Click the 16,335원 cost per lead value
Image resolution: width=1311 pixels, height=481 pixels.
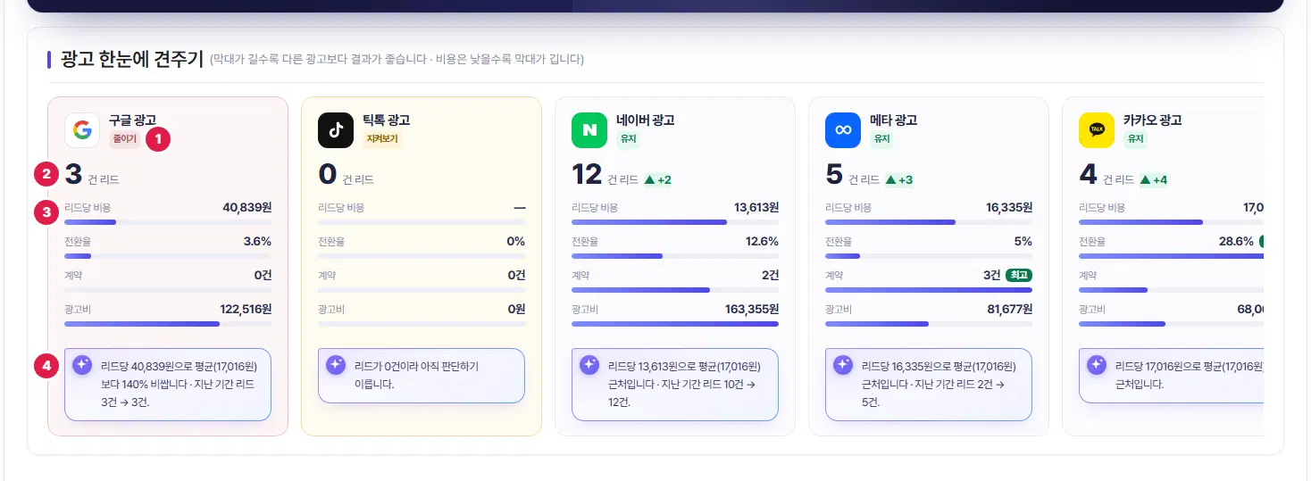(x=1009, y=207)
